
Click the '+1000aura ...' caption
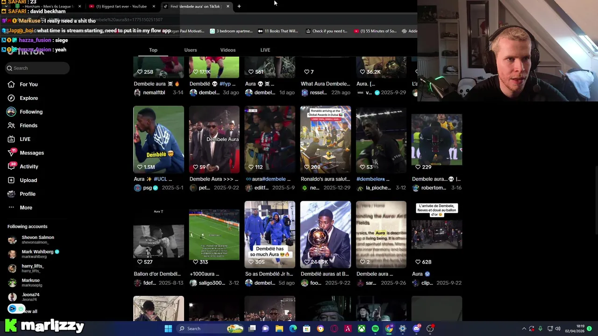pyautogui.click(x=204, y=274)
